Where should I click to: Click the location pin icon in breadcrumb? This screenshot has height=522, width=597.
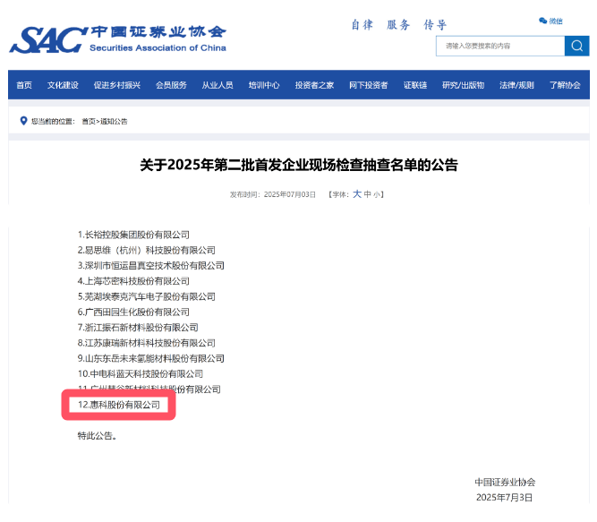(23, 121)
